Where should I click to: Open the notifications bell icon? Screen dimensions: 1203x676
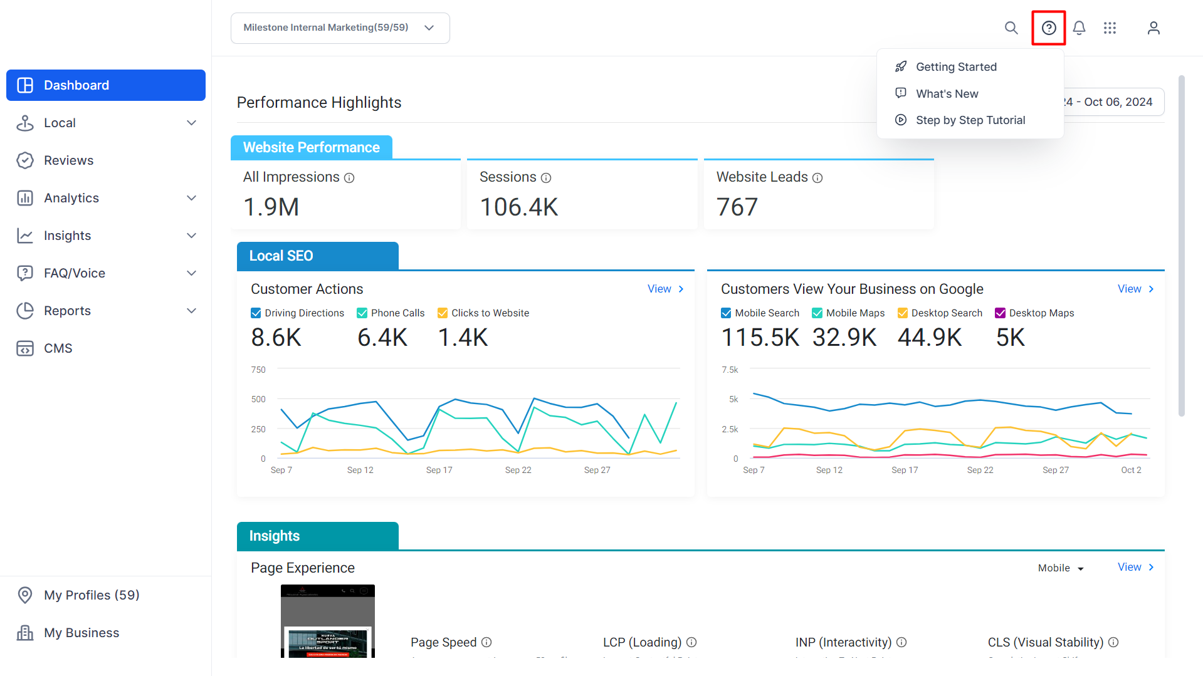[1079, 28]
